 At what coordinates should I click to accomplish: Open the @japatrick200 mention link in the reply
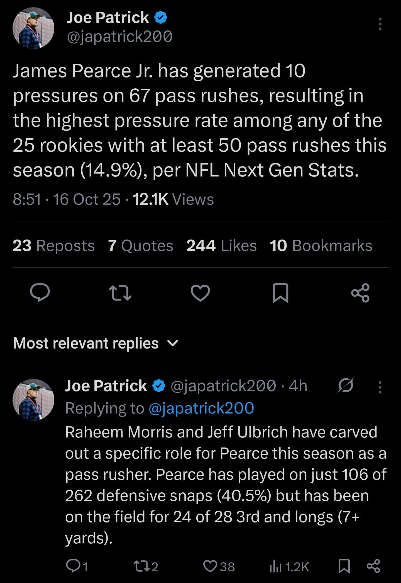click(201, 408)
